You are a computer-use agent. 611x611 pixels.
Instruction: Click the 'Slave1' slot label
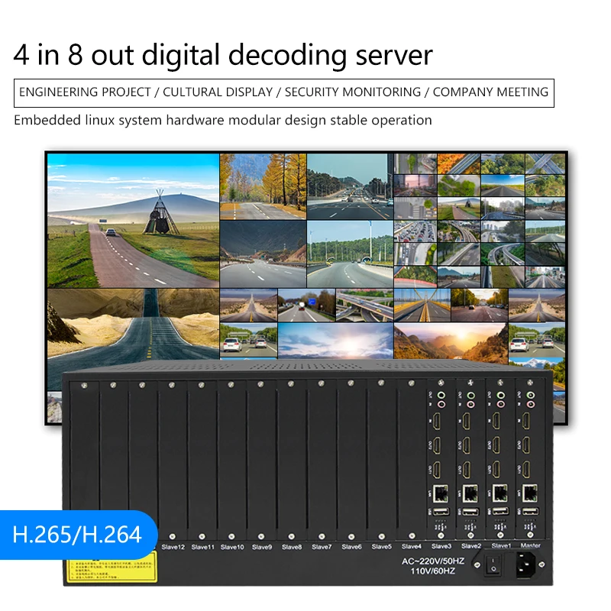(501, 545)
